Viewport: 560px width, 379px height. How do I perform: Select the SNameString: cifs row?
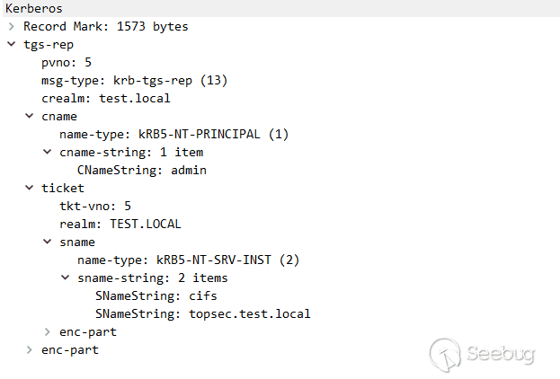point(156,296)
